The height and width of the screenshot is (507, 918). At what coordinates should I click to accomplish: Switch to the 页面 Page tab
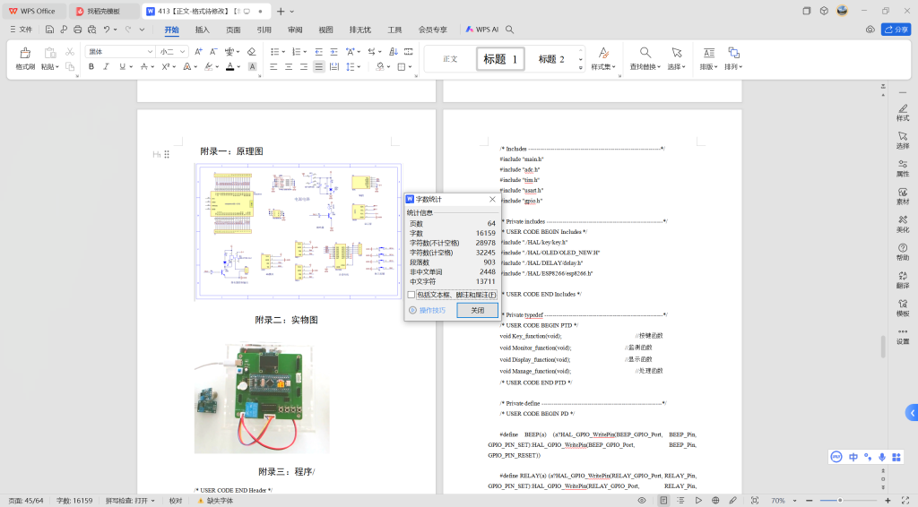[233, 30]
